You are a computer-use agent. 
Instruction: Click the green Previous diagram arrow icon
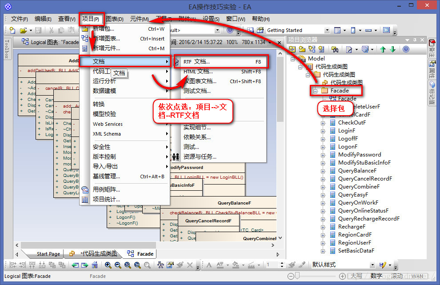coord(75,265)
